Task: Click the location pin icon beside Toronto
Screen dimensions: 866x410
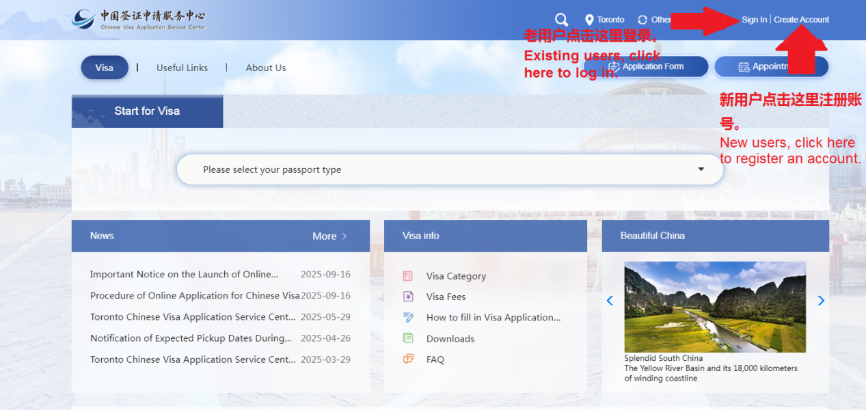Action: [x=589, y=20]
